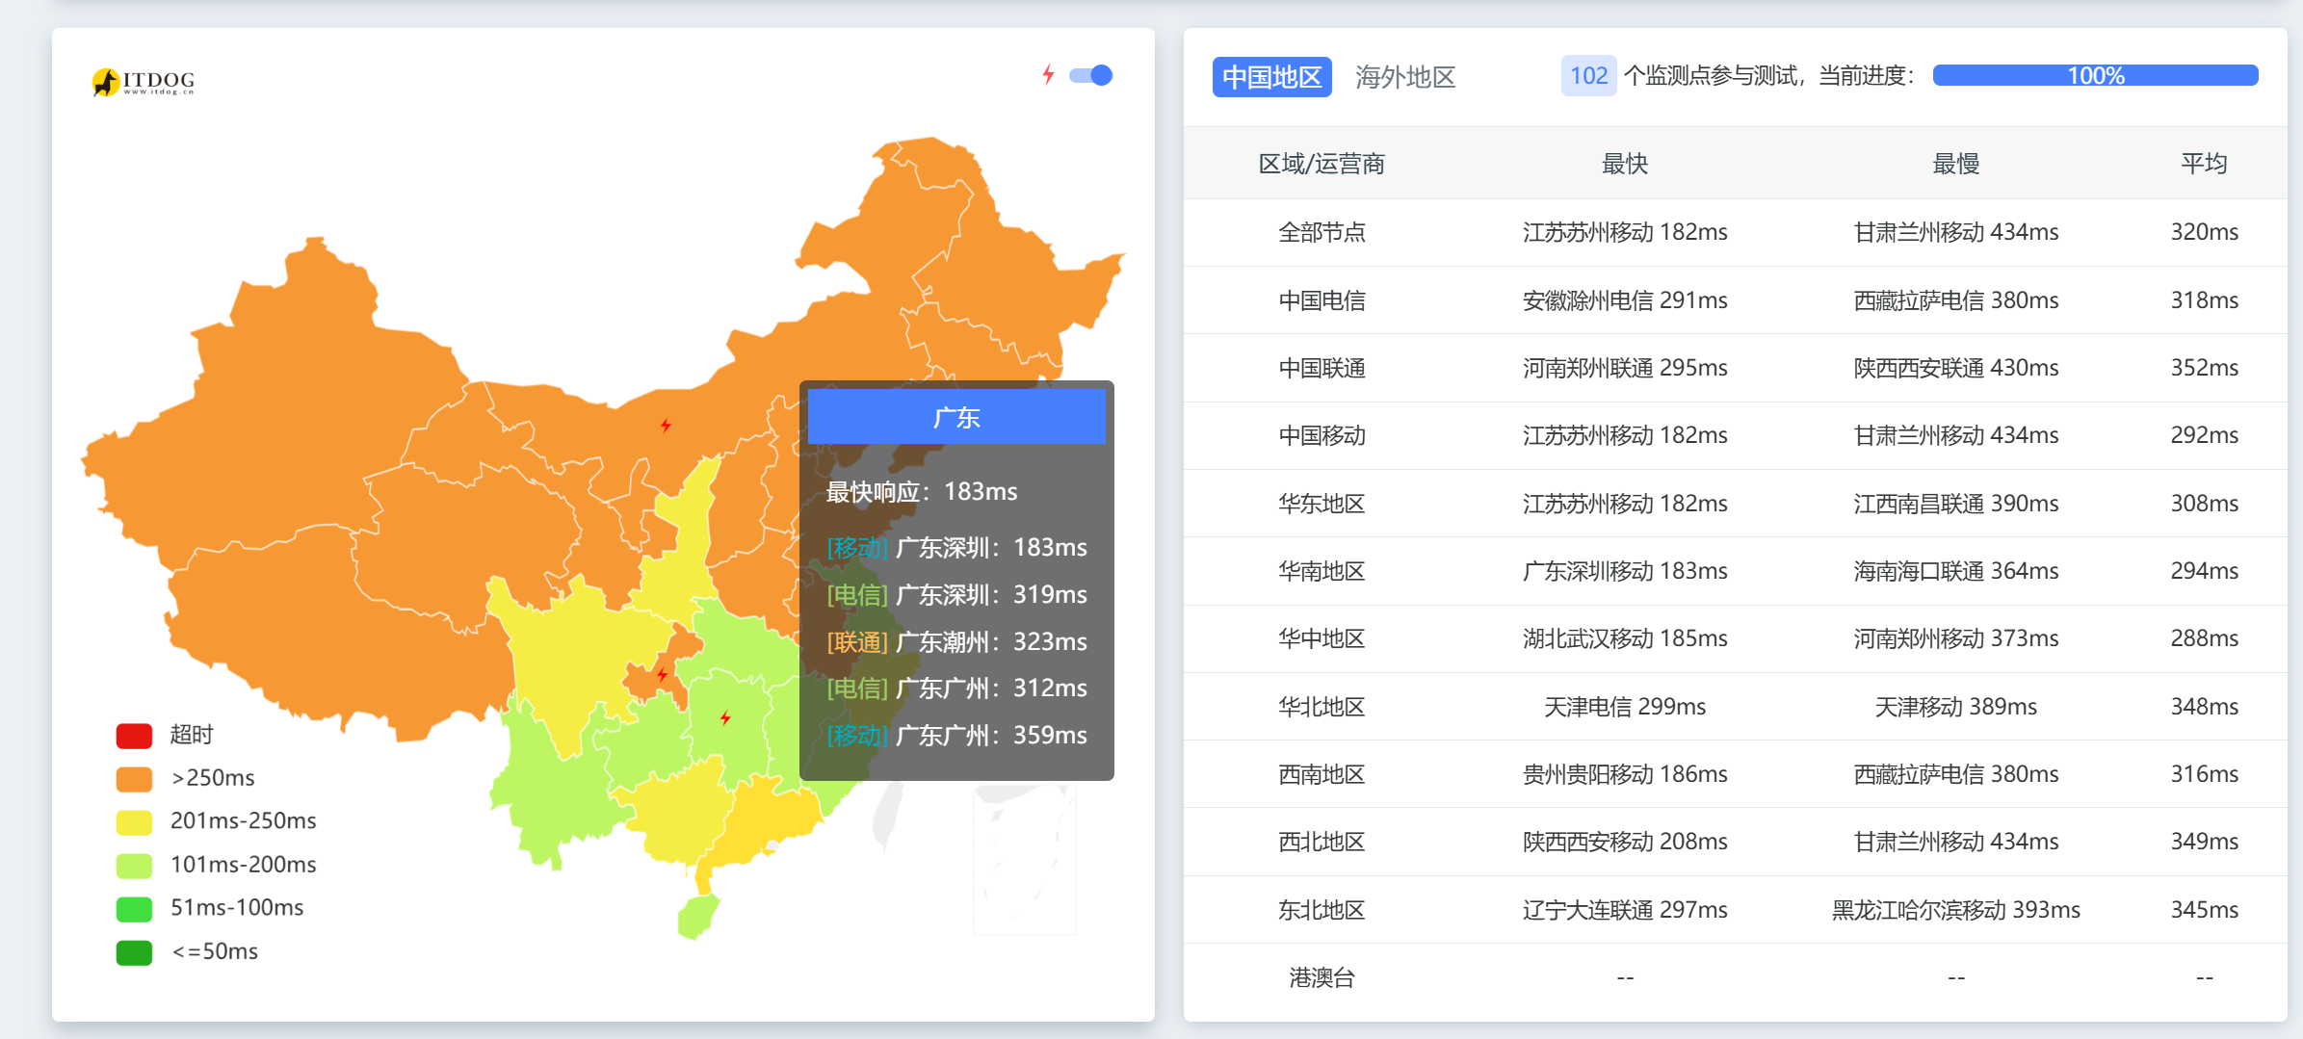
Task: Click tooltip entry 广东潮州 323ms
Action: click(956, 642)
